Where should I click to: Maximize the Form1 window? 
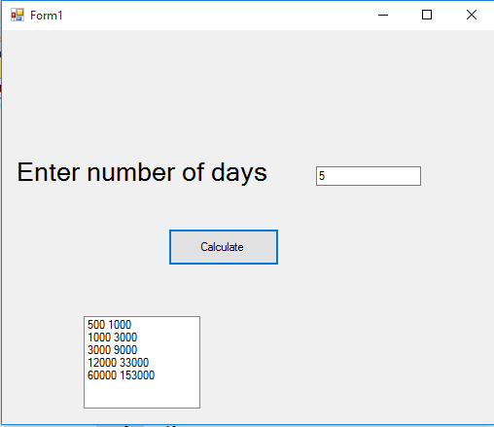point(427,15)
